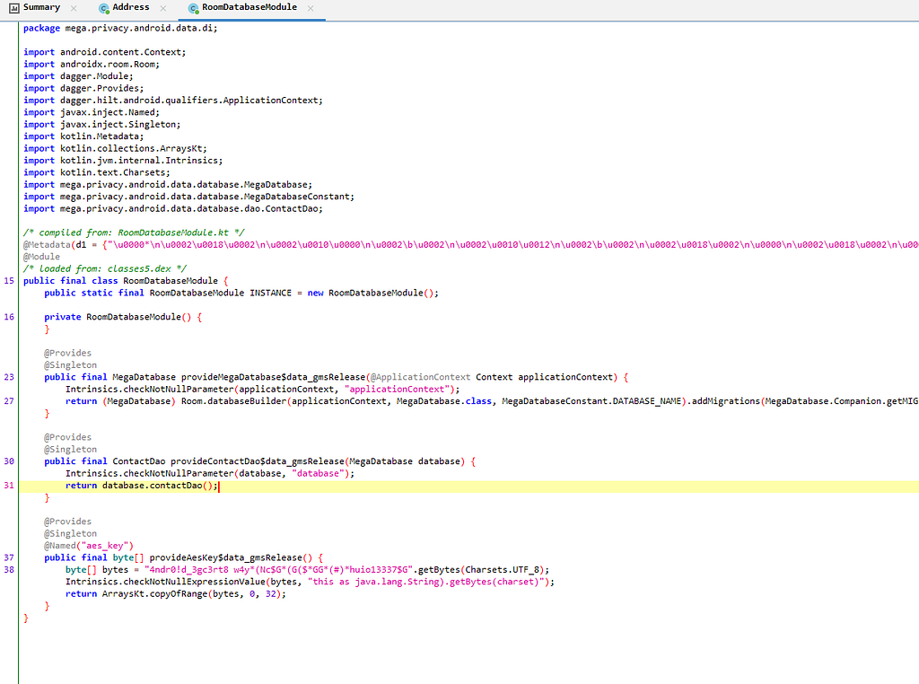
Task: Click import dagger.Provides line
Action: click(x=83, y=89)
